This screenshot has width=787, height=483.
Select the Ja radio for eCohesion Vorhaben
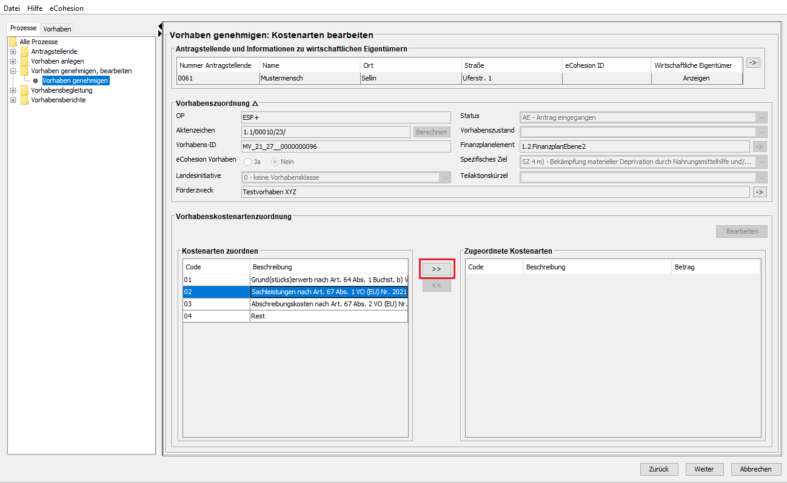pyautogui.click(x=248, y=162)
